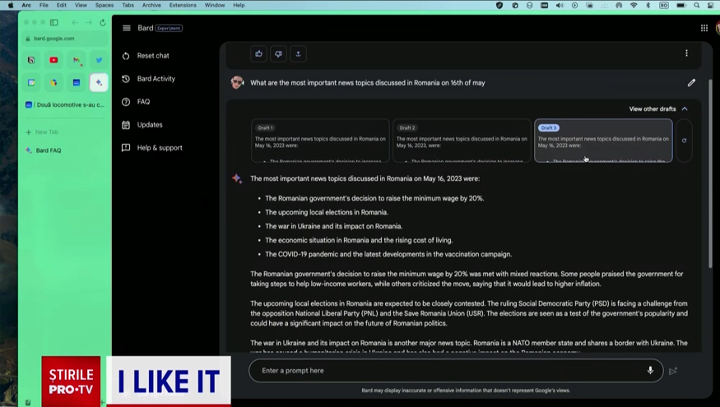The height and width of the screenshot is (407, 720).
Task: Click the share/export response icon
Action: pyautogui.click(x=298, y=54)
